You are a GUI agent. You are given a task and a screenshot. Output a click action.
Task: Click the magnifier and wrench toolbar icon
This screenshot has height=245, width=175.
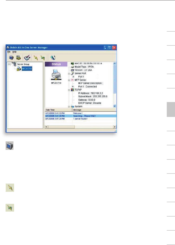coord(53,58)
